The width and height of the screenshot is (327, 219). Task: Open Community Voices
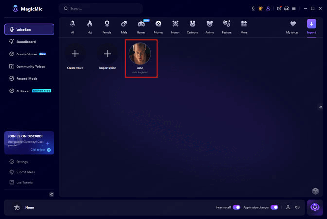(x=27, y=66)
